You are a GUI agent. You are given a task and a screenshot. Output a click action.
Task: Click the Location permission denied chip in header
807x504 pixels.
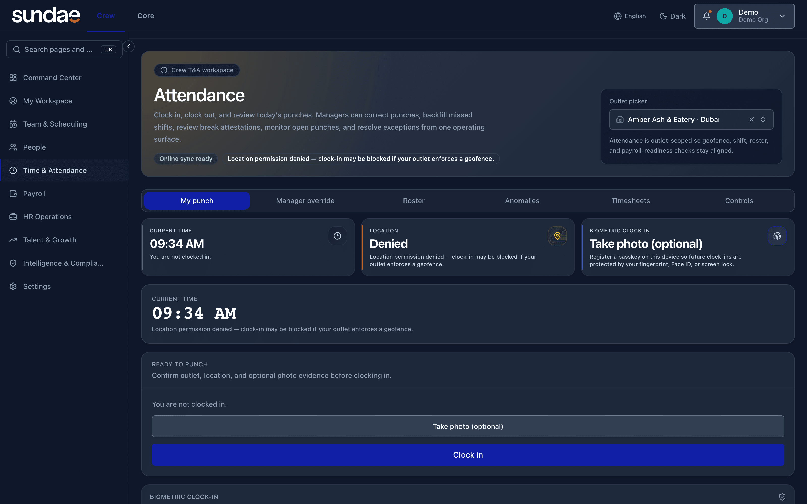pyautogui.click(x=360, y=159)
